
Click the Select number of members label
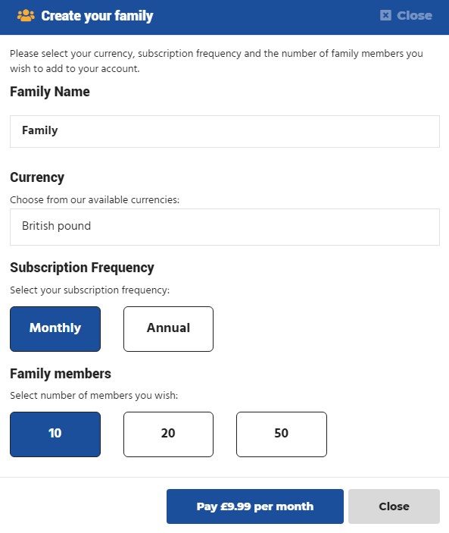[94, 395]
